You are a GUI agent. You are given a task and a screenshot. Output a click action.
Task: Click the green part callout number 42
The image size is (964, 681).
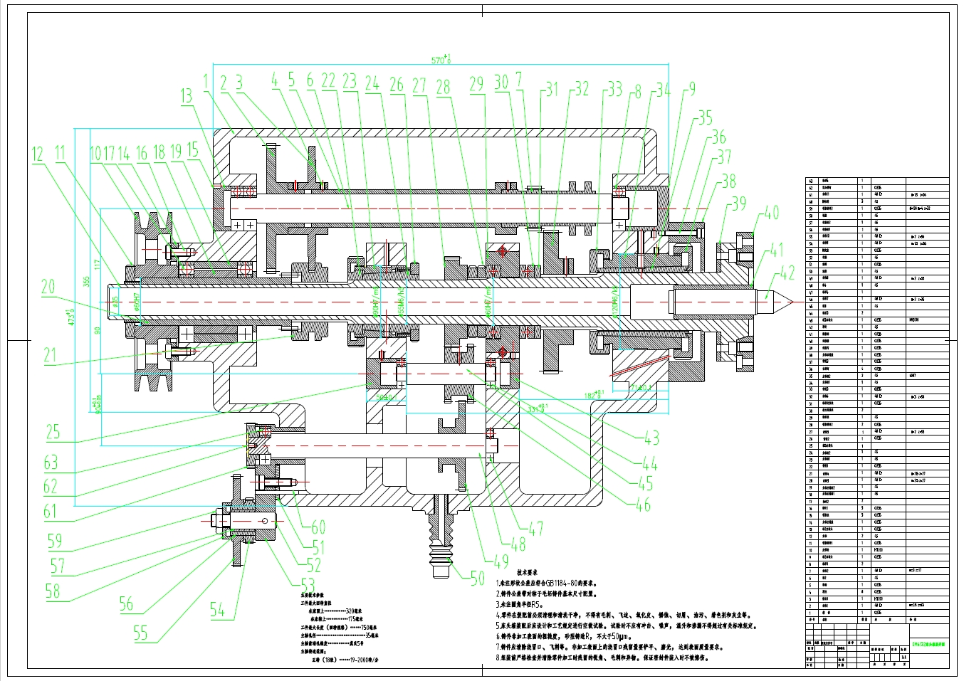786,273
